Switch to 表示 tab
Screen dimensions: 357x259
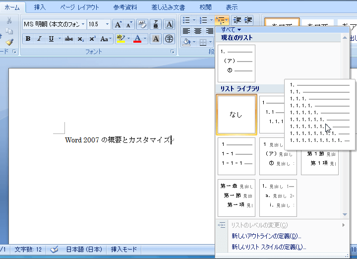[x=232, y=7]
